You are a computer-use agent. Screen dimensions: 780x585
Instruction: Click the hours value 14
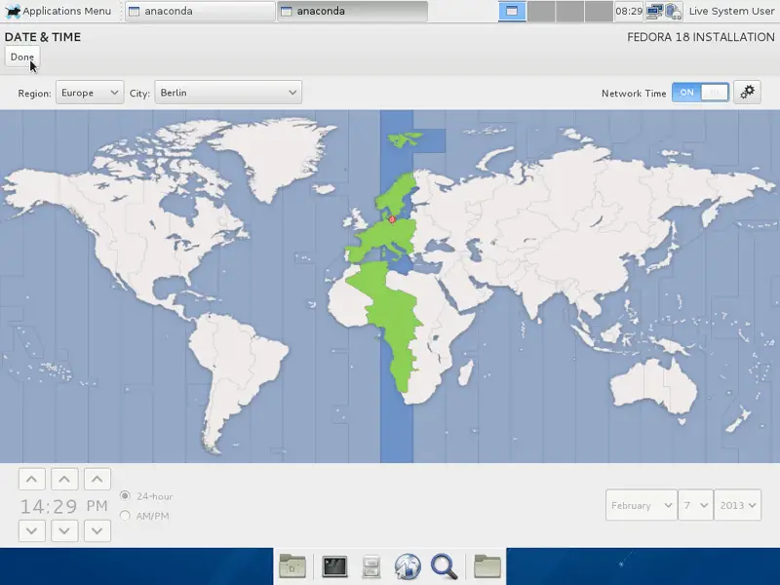coord(34,506)
